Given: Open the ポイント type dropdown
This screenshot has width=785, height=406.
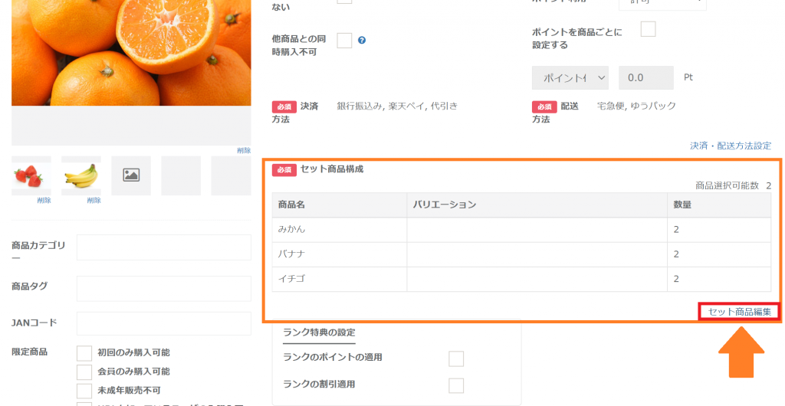Looking at the screenshot, I should pos(570,77).
